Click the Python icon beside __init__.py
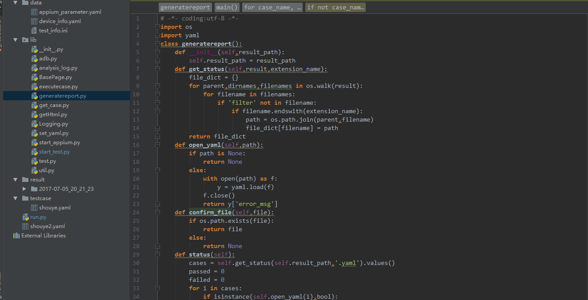Viewport: 588px width, 300px height. tap(35, 49)
